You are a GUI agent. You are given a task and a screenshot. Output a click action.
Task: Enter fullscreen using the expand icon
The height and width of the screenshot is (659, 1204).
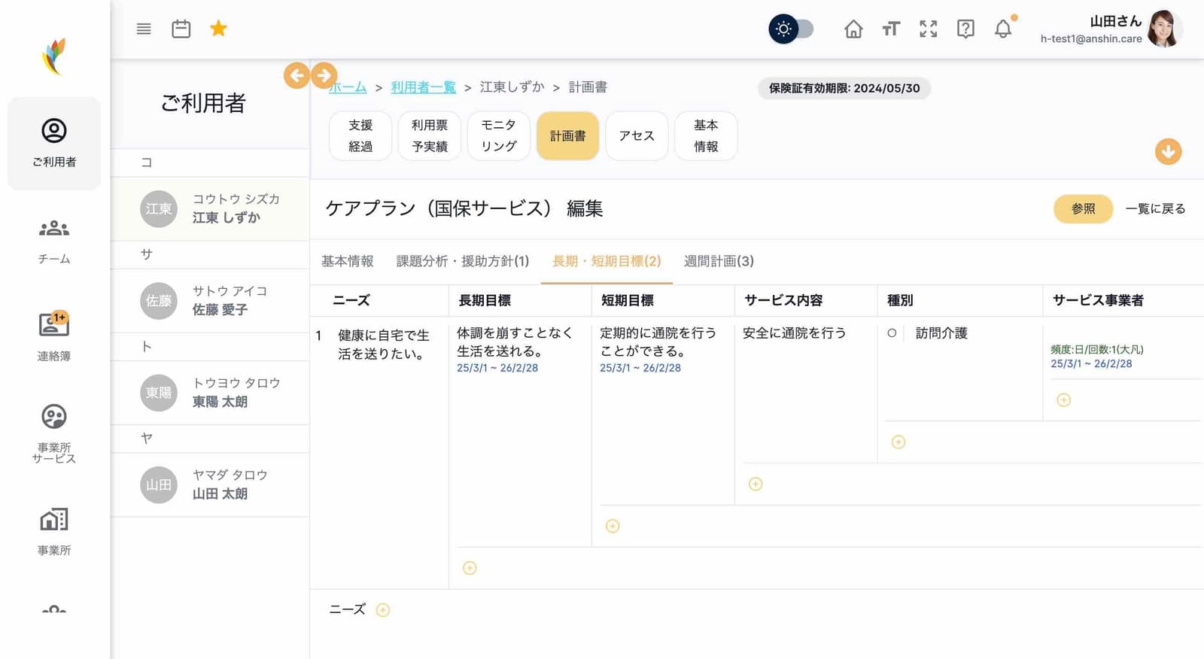[x=929, y=29]
